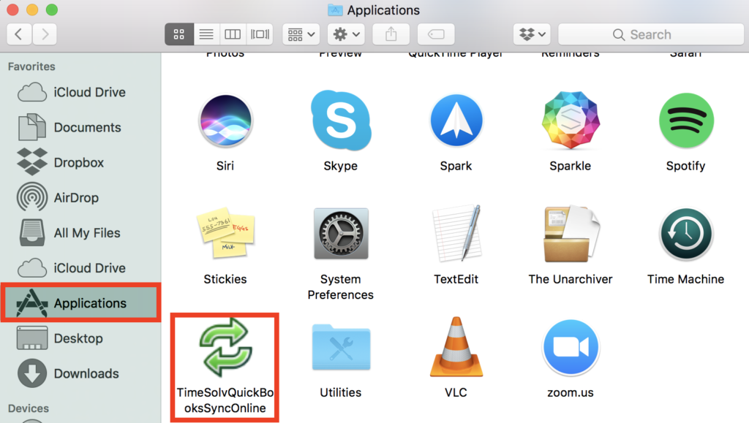Image resolution: width=749 pixels, height=423 pixels.
Task: Select Applications in the sidebar
Action: tap(80, 303)
